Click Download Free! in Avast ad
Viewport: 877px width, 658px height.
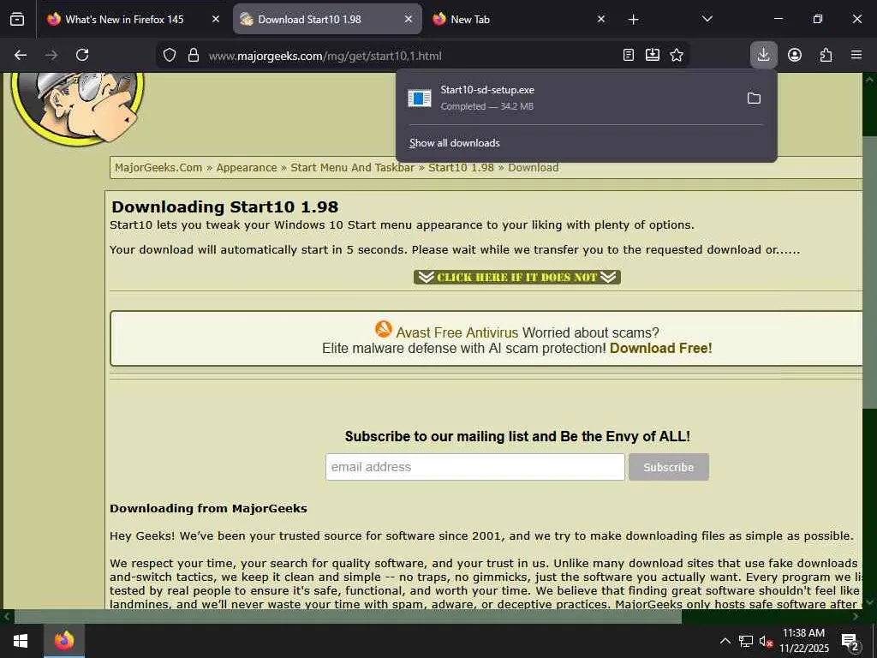[660, 349]
